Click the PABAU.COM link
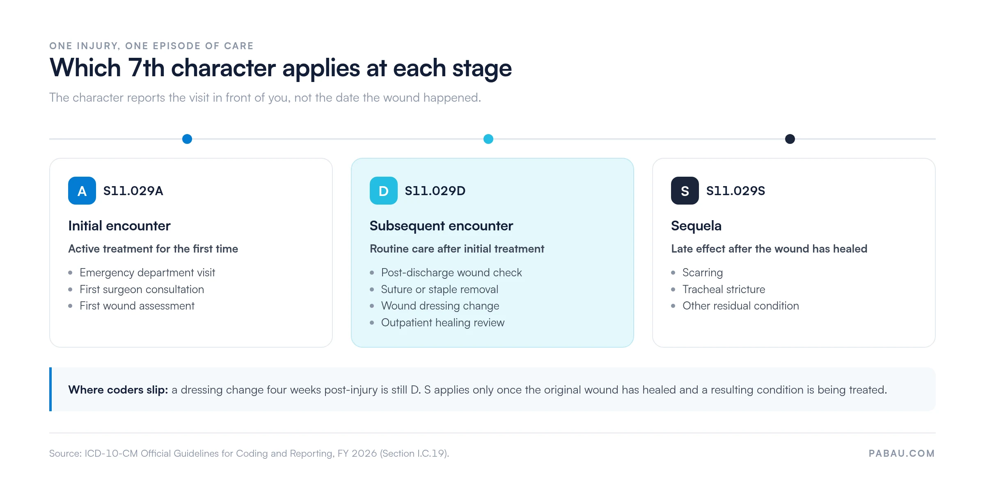Screen dimensions: 985x501 tap(902, 453)
